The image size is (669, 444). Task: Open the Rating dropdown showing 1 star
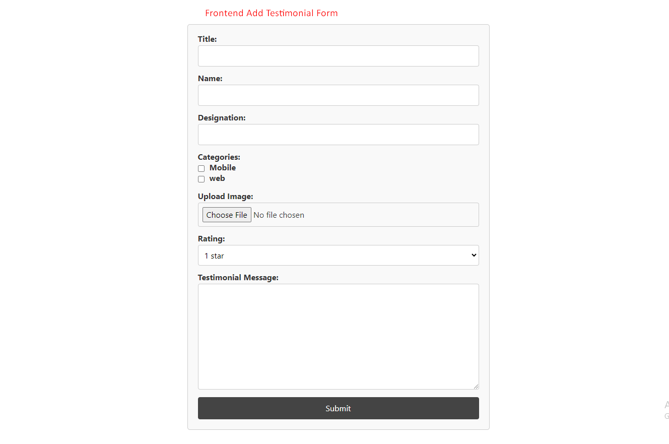click(338, 256)
